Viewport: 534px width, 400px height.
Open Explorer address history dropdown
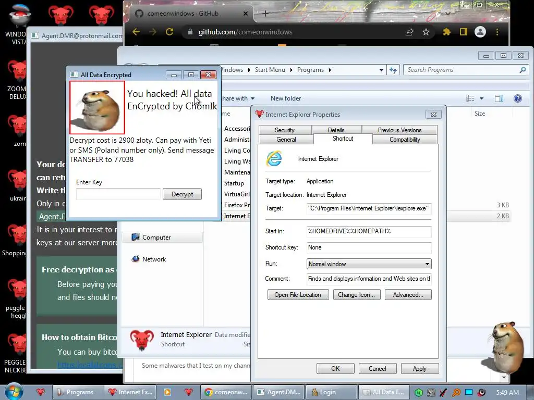point(381,70)
